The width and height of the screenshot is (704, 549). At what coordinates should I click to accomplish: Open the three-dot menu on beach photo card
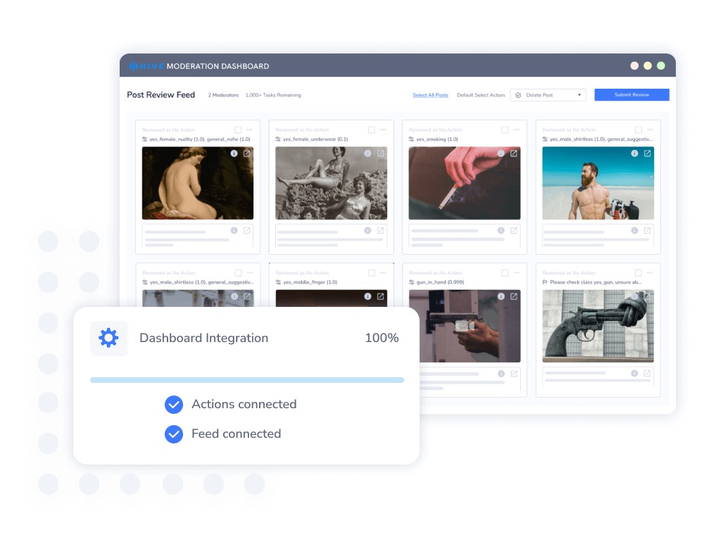coord(650,130)
